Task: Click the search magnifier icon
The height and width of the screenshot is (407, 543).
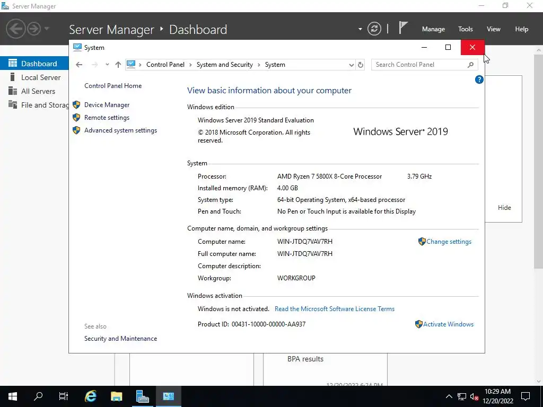Action: [471, 65]
